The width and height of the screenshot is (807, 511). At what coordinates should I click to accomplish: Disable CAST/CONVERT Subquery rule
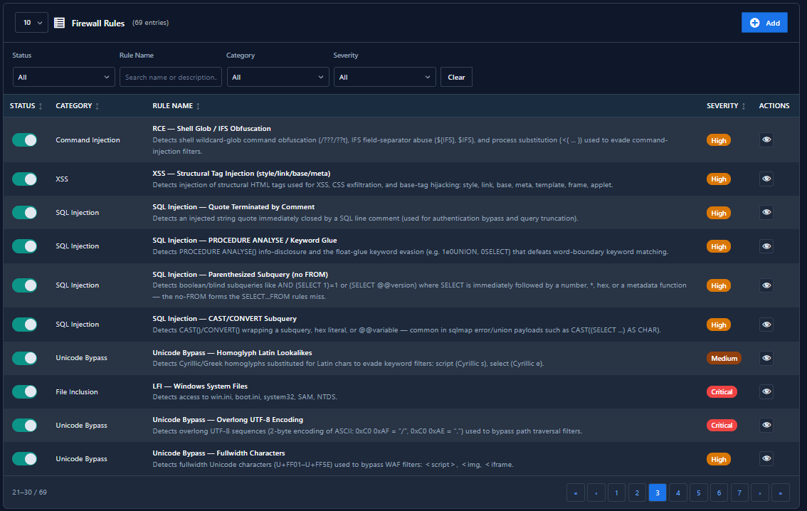tap(25, 325)
